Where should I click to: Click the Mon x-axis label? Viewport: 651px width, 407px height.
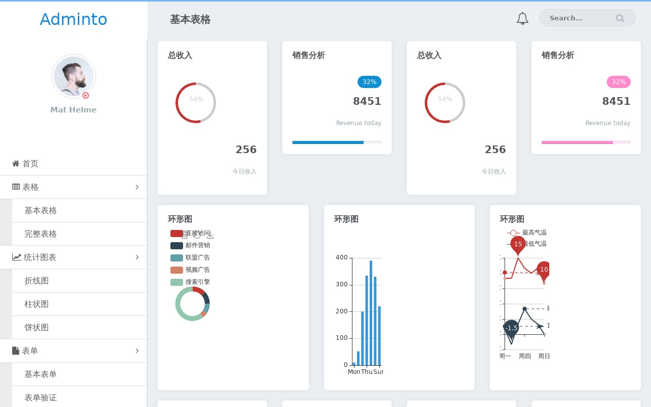pos(354,372)
